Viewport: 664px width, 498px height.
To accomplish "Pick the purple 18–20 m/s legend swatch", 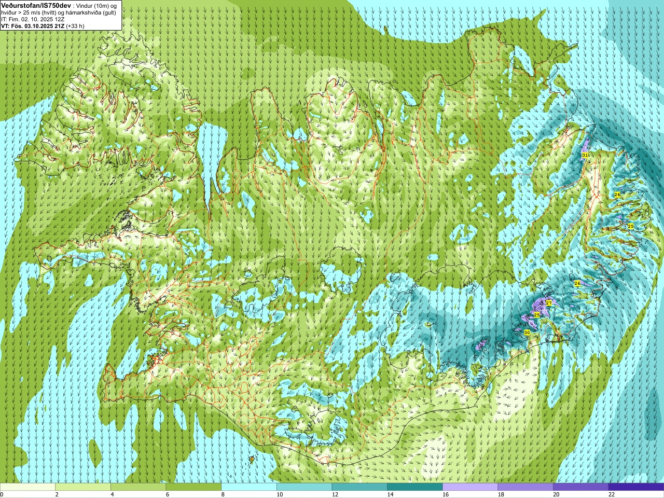I will tap(525, 487).
